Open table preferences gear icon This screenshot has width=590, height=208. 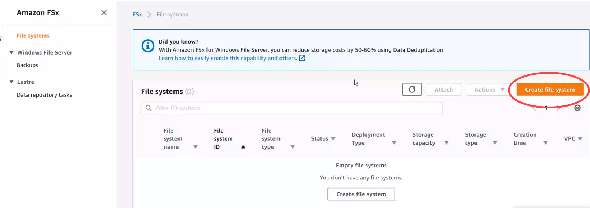click(x=577, y=108)
